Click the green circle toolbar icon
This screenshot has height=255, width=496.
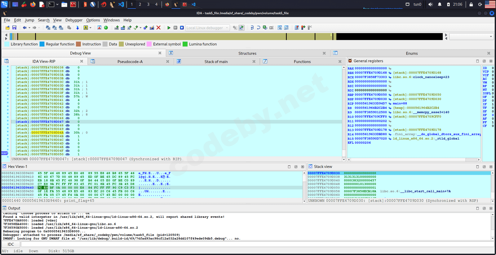tap(106, 28)
